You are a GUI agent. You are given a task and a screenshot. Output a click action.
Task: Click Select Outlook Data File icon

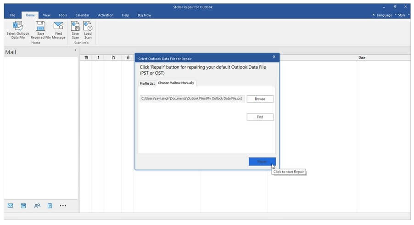click(18, 26)
